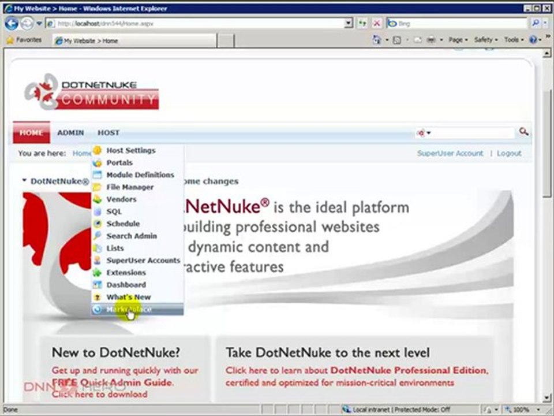Click the Stop loading X icon
Screen dimensions: 554x416
(x=377, y=24)
